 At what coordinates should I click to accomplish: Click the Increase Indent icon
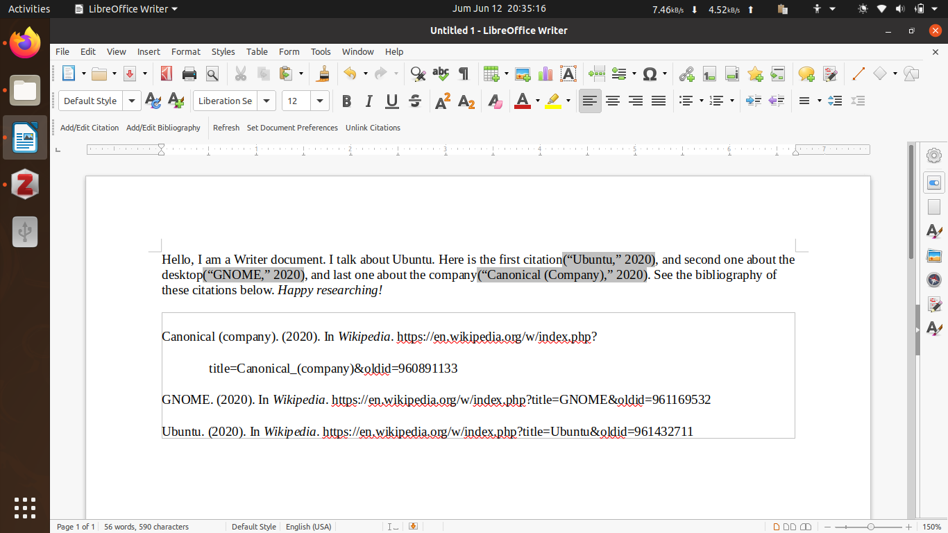click(x=753, y=101)
